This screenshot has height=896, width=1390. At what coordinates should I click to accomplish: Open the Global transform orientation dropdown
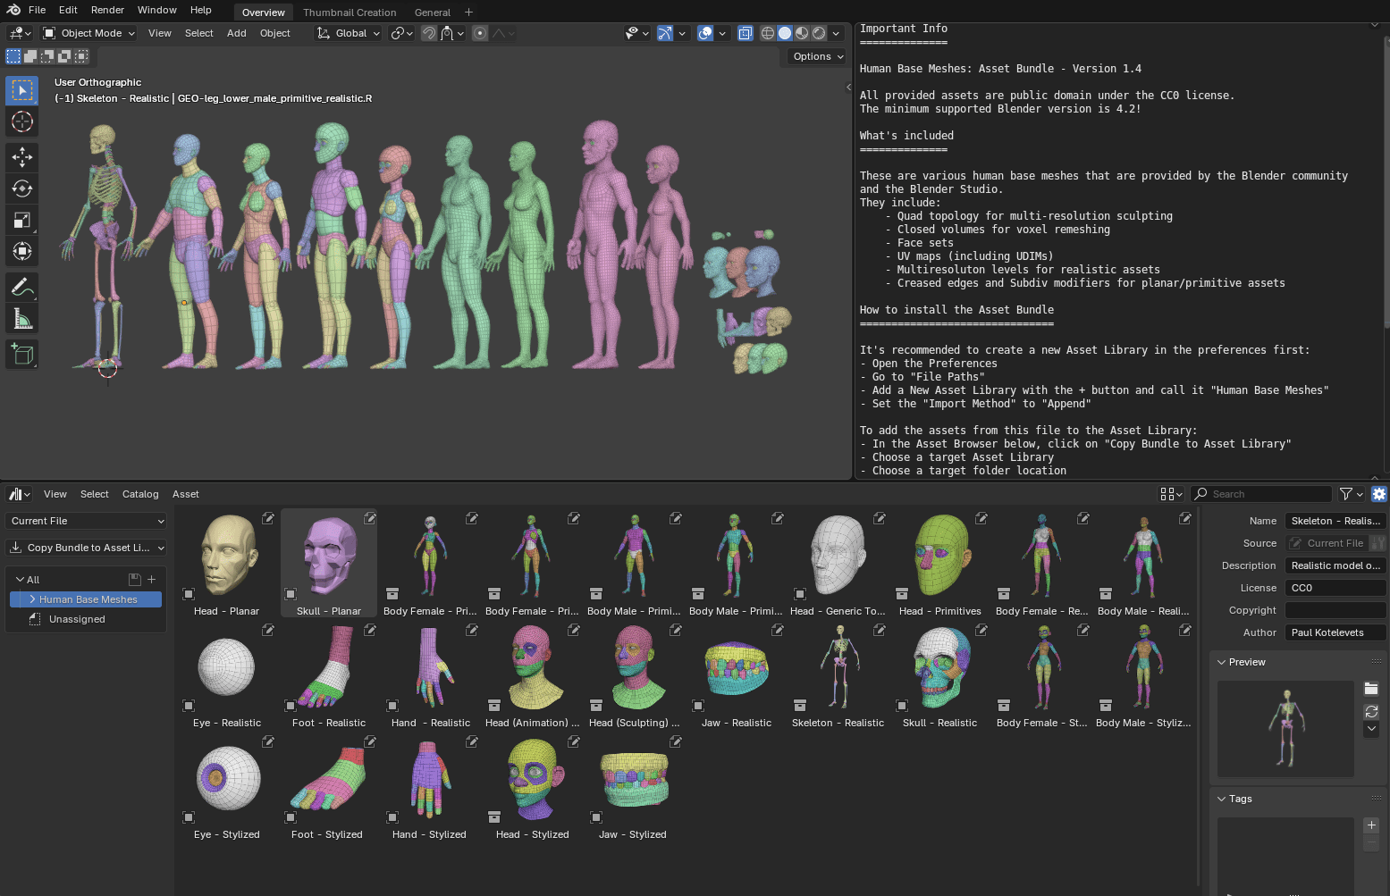click(x=348, y=33)
